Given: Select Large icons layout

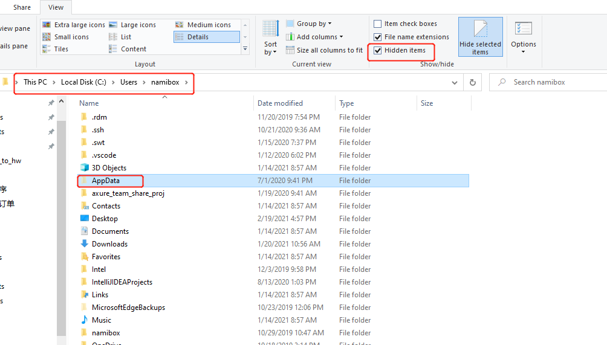Looking at the screenshot, I should pyautogui.click(x=133, y=25).
